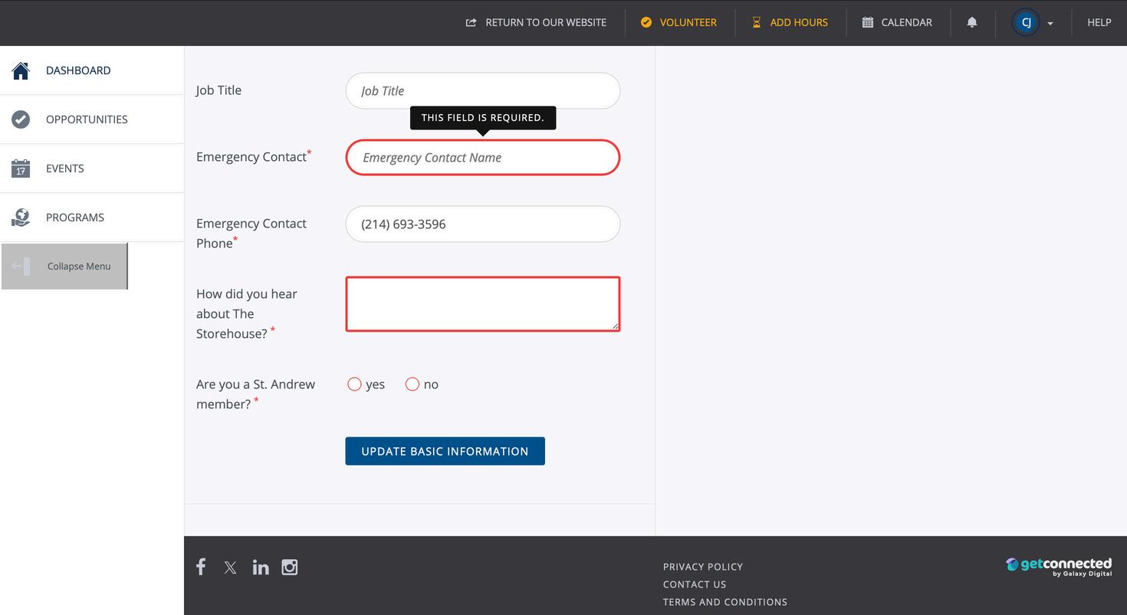
Task: Click the Volunteer checkmark badge icon
Action: pyautogui.click(x=646, y=22)
